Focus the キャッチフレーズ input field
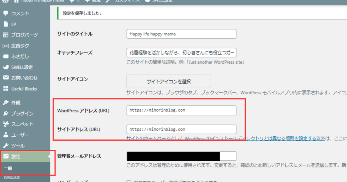347x182 pixels. tap(181, 52)
